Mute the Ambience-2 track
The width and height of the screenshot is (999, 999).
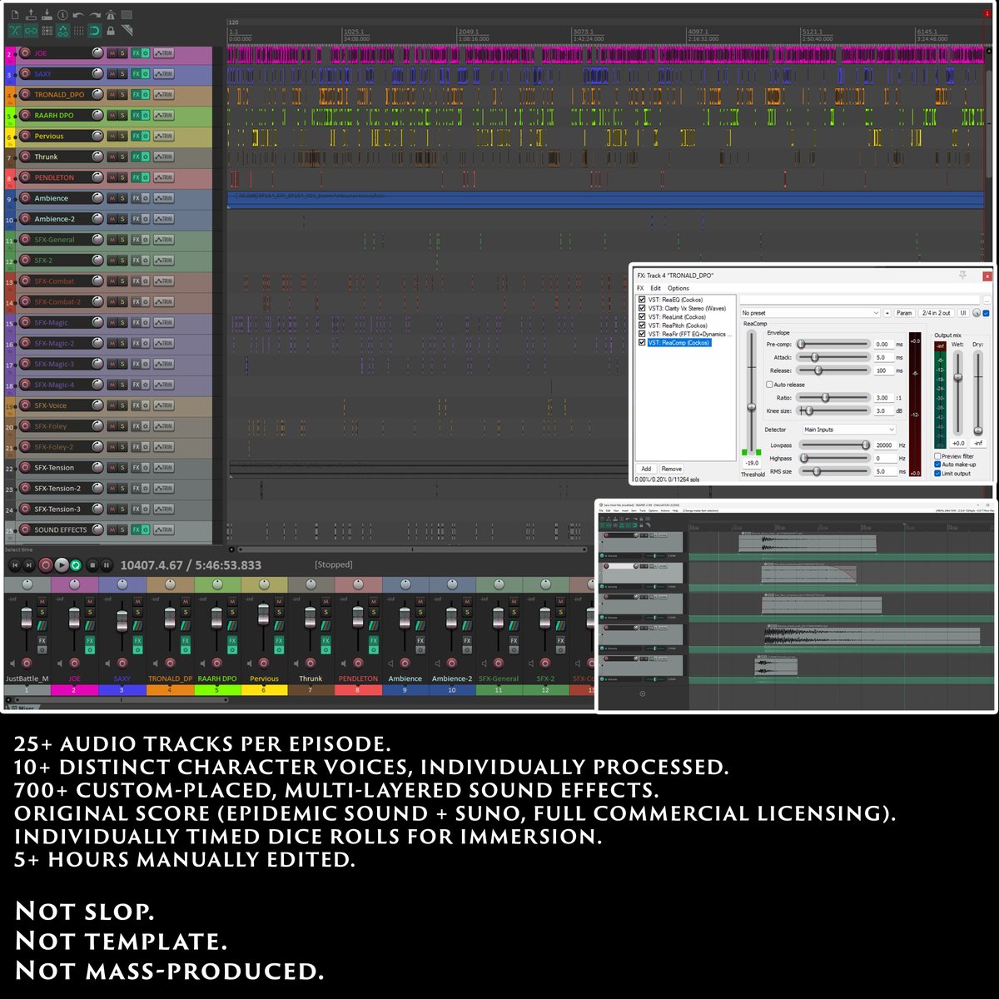[112, 219]
